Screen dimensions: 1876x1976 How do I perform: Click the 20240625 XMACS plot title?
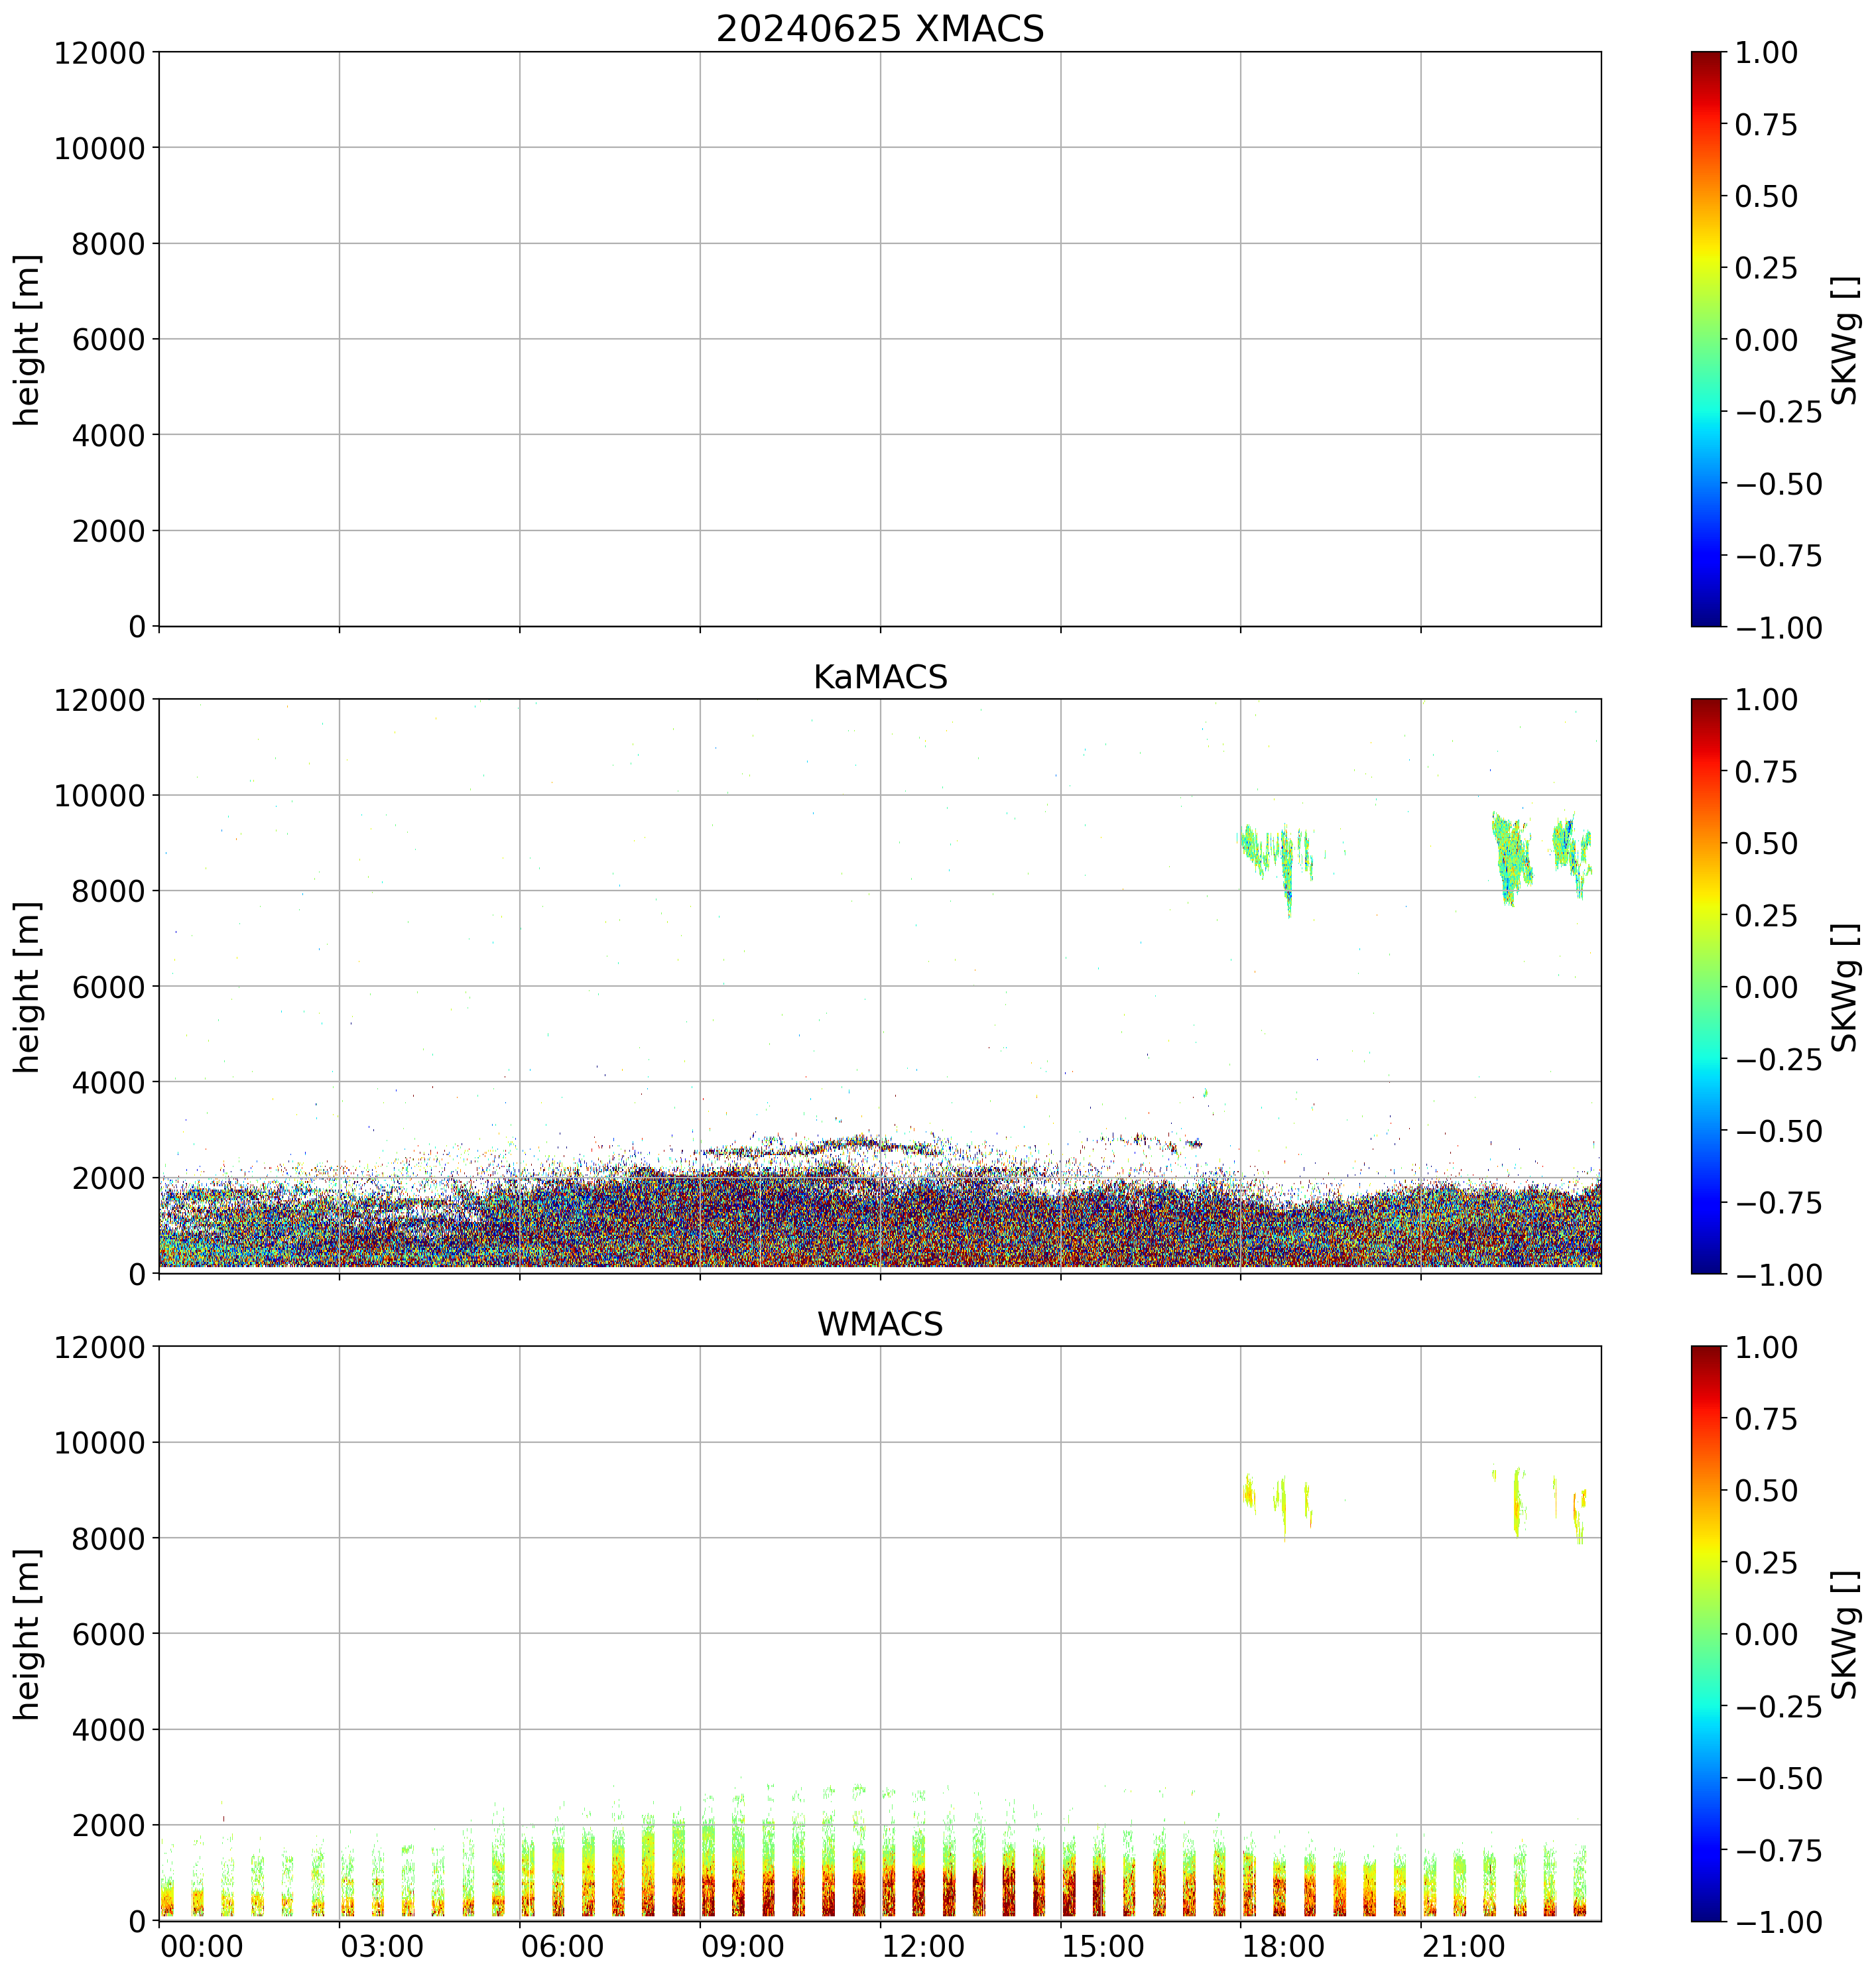880,29
